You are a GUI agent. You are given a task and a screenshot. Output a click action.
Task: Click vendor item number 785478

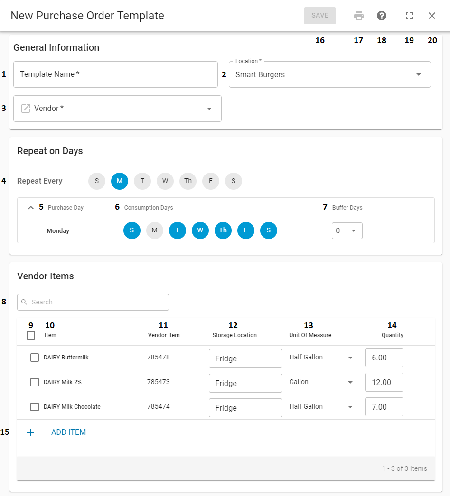pyautogui.click(x=159, y=358)
